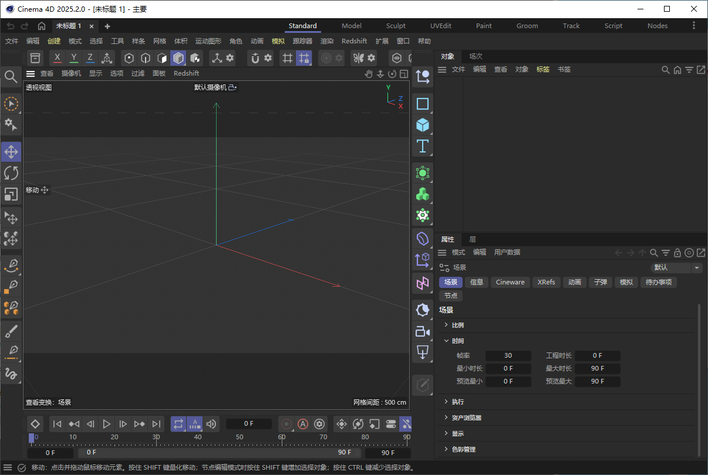Viewport: 708px width, 475px height.
Task: Toggle Z axis lock
Action: [x=90, y=57]
